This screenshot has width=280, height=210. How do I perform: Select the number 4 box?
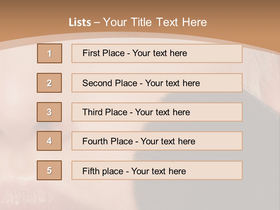pyautogui.click(x=49, y=141)
